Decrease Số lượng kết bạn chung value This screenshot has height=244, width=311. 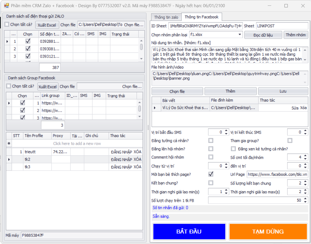click(x=305, y=185)
